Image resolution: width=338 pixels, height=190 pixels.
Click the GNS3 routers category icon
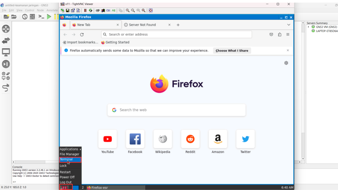(6, 29)
